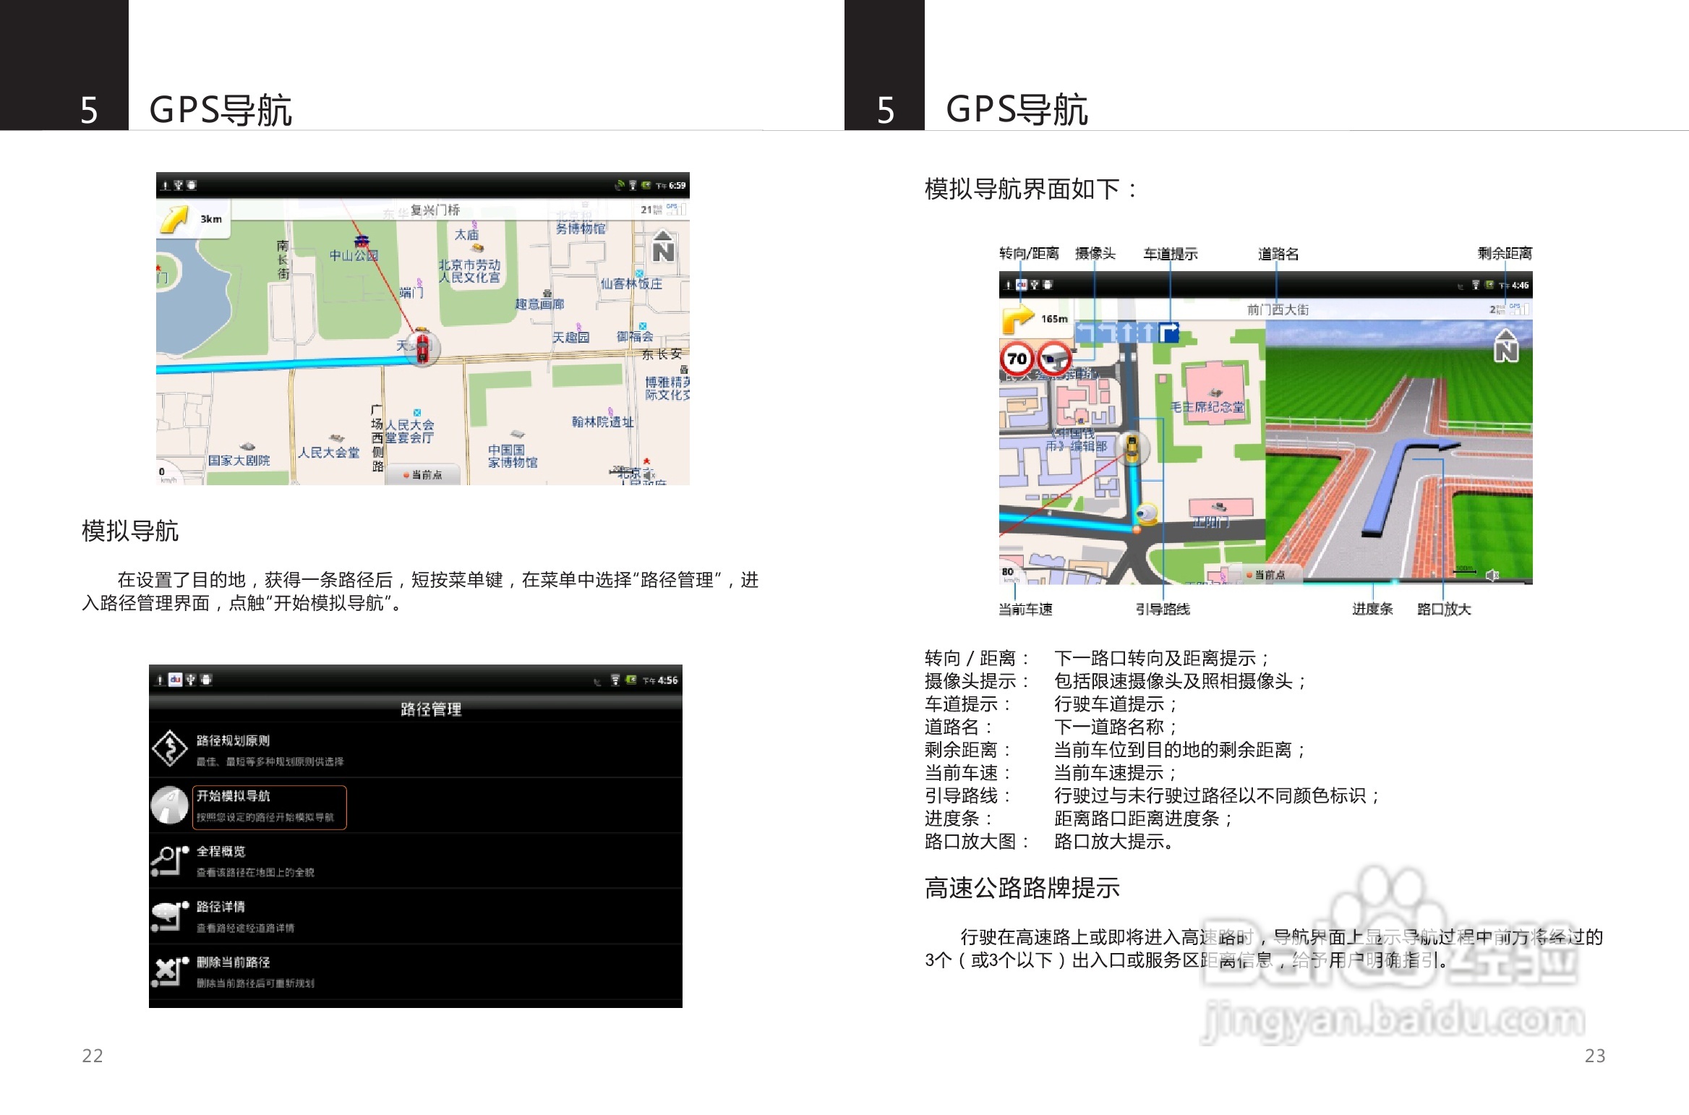1689x1115 pixels.
Task: Click the 开始模拟导航 road icon
Action: click(170, 805)
